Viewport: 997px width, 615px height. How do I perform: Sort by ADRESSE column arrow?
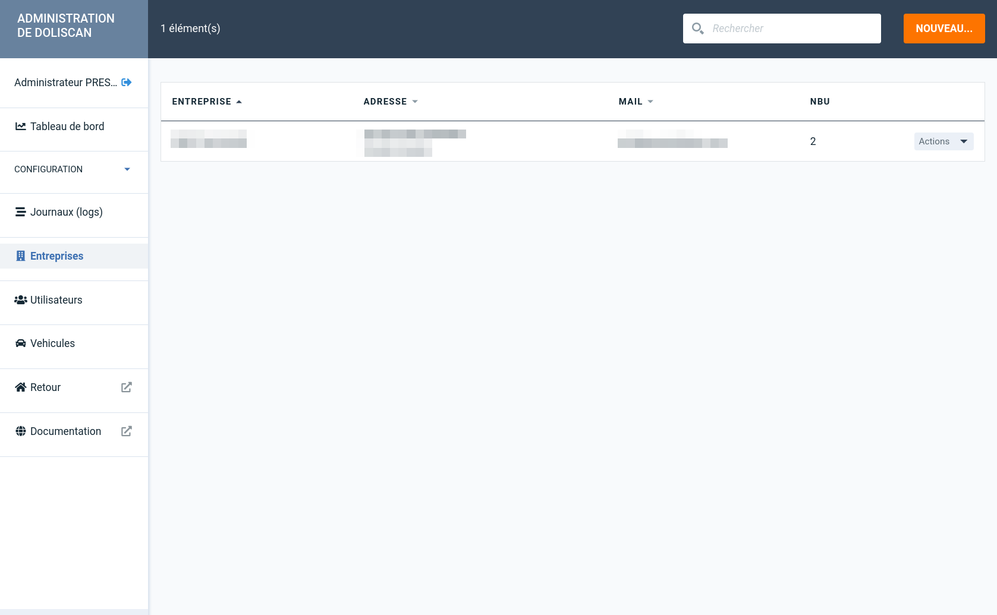coord(415,102)
